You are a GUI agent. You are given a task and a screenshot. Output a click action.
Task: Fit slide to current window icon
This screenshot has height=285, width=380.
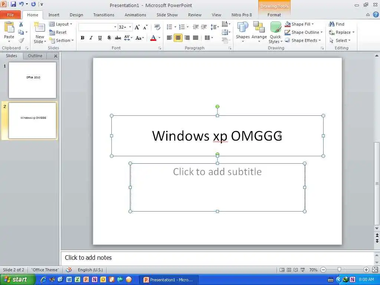click(x=375, y=270)
